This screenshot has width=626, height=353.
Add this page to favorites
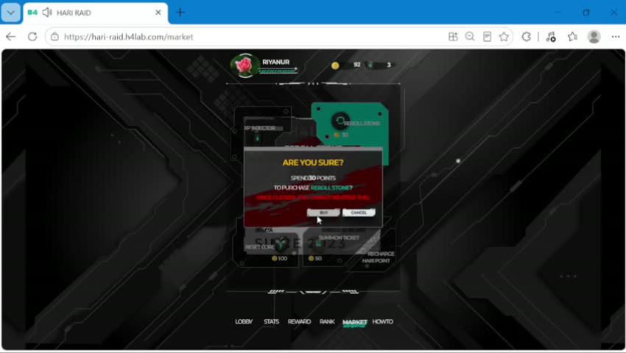point(504,37)
